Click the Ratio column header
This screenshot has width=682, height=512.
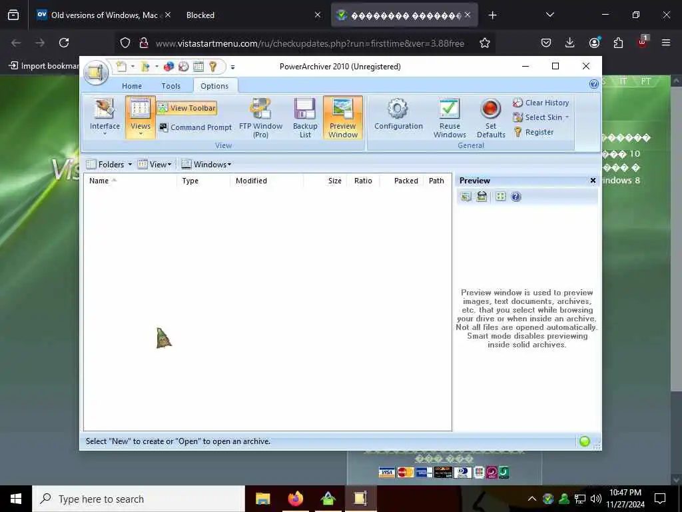[363, 181]
